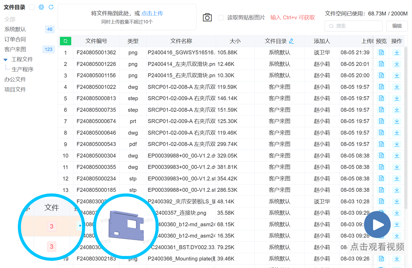Toggle the checkbox next to 文件目录 title
Viewport: 412px width, 268px height.
(x=32, y=7)
